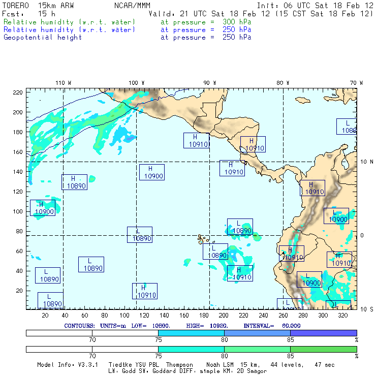Click the "Noah LSM" text
This screenshot has width=376, height=376.
[x=220, y=365]
